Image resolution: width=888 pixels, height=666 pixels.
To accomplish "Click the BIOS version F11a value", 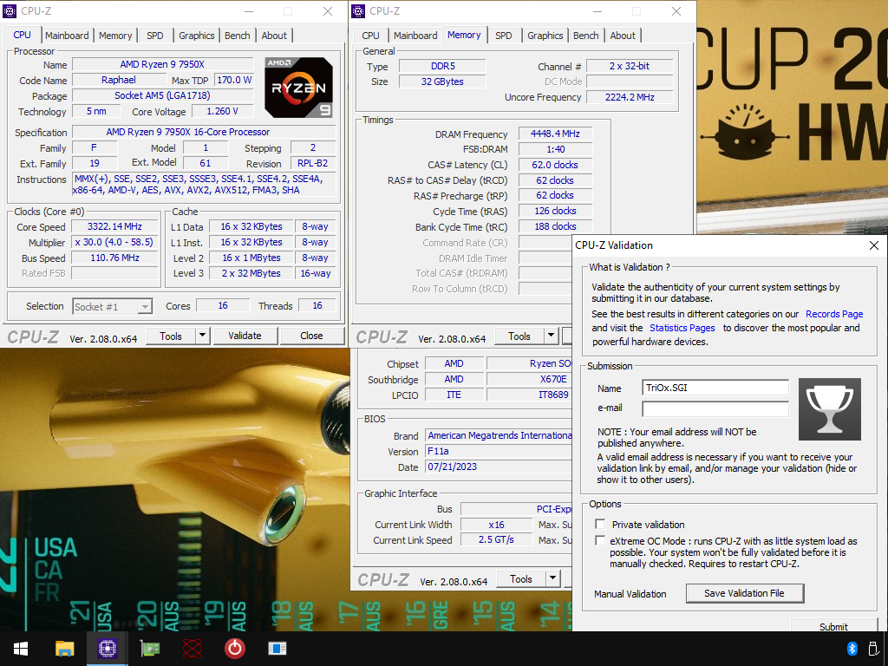I will click(499, 451).
